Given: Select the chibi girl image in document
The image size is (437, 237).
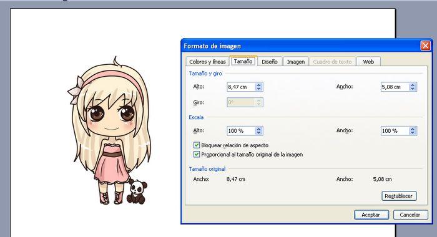Looking at the screenshot, I should tap(110, 131).
